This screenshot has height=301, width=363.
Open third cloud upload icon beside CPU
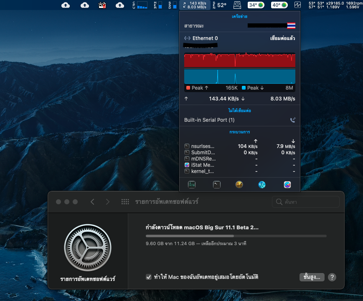pos(120,5)
